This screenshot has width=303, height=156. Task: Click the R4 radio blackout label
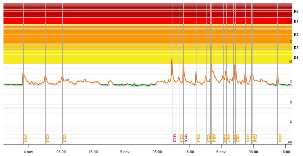point(296,22)
